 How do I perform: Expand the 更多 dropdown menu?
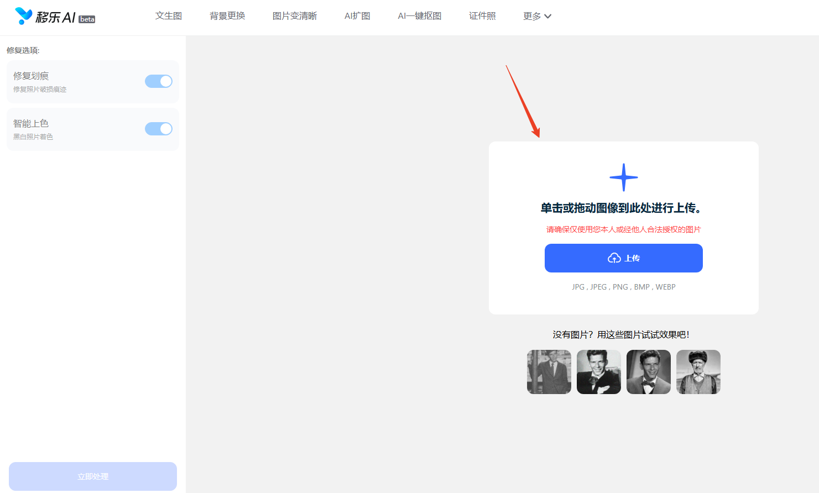pyautogui.click(x=537, y=16)
